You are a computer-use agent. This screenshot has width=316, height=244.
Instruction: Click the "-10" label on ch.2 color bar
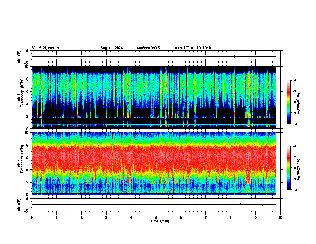(x=295, y=189)
